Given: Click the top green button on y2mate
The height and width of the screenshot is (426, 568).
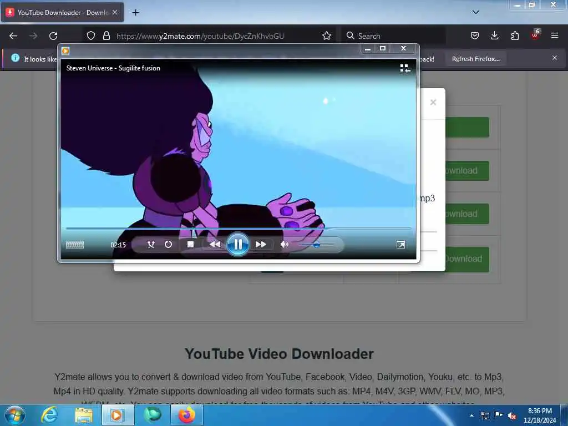Looking at the screenshot, I should coord(467,127).
